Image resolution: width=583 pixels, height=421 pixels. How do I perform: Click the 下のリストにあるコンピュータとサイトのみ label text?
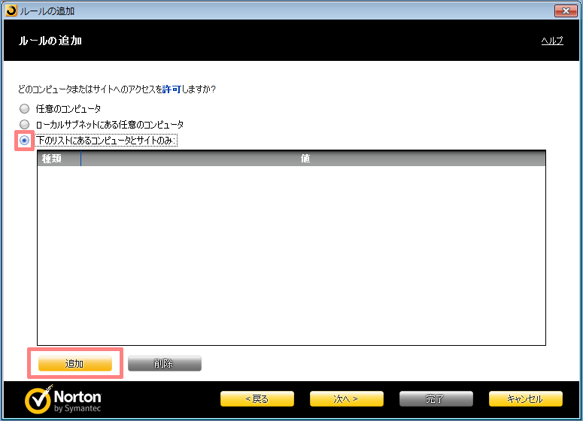[x=105, y=141]
